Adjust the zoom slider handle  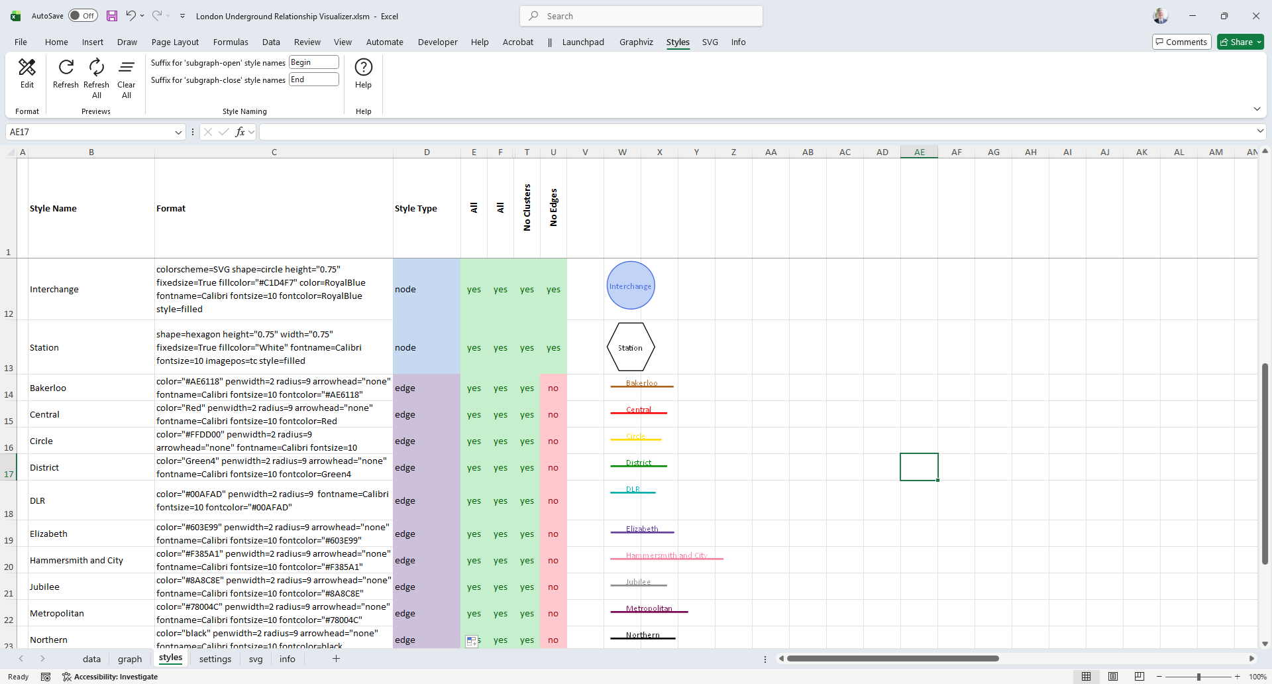1198,677
